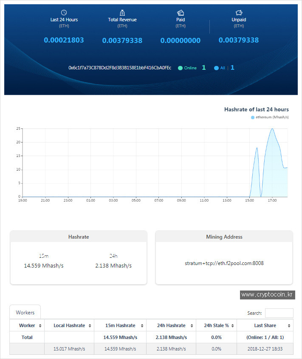The width and height of the screenshot is (302, 359).
Task: Sort by Last Share column
Action: [265, 325]
